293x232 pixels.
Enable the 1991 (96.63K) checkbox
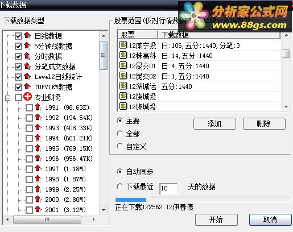[x=29, y=107]
